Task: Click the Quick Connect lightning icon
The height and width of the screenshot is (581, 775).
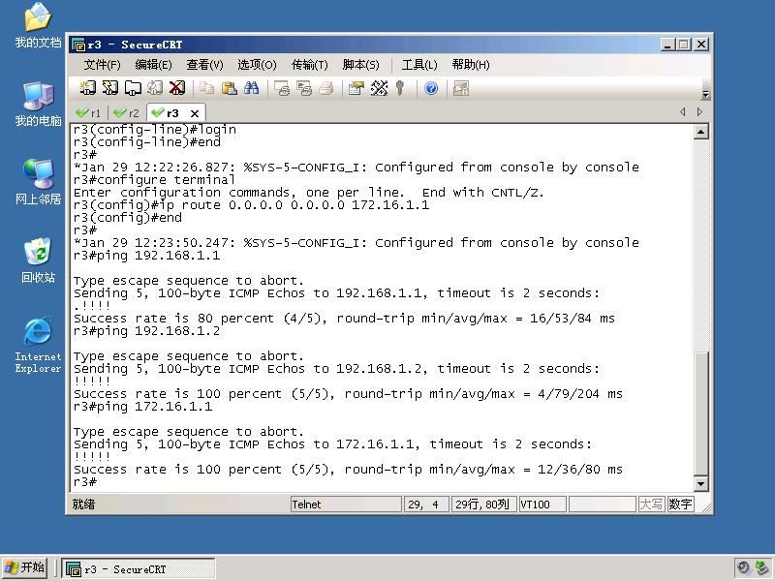Action: pyautogui.click(x=110, y=88)
